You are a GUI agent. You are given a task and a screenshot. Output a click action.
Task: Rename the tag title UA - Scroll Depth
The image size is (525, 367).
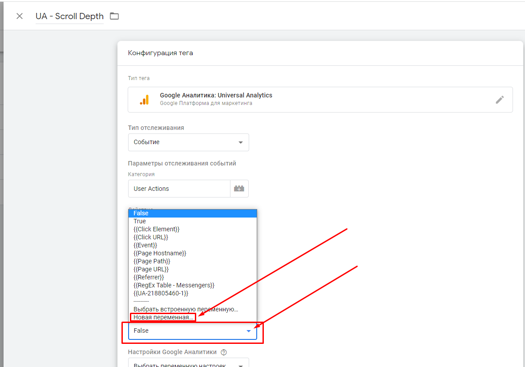69,16
